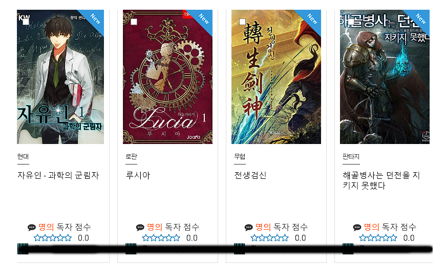Click the speech bubble icon under 전생검신
Image resolution: width=446 pixels, height=267 pixels.
pos(248,228)
